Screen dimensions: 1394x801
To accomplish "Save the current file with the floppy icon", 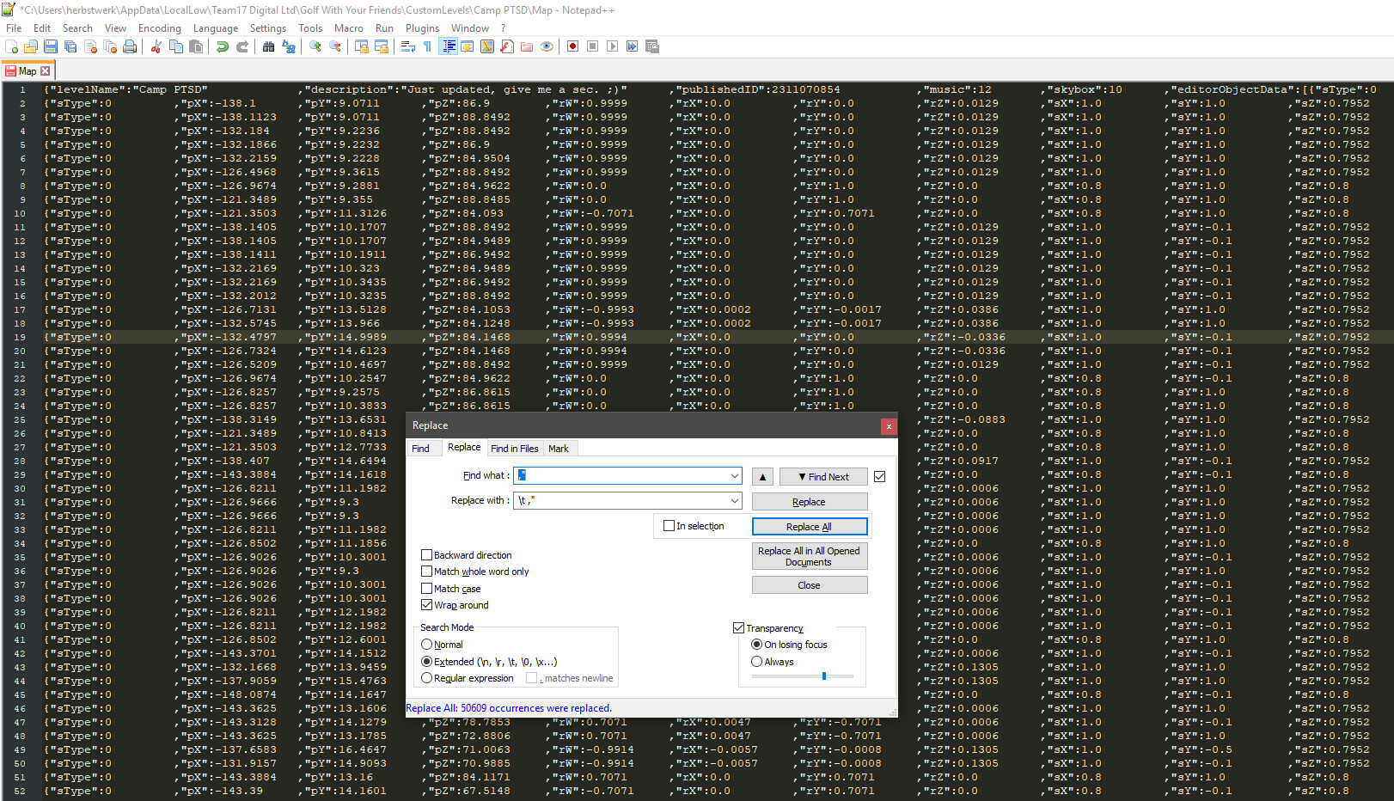I will (51, 46).
